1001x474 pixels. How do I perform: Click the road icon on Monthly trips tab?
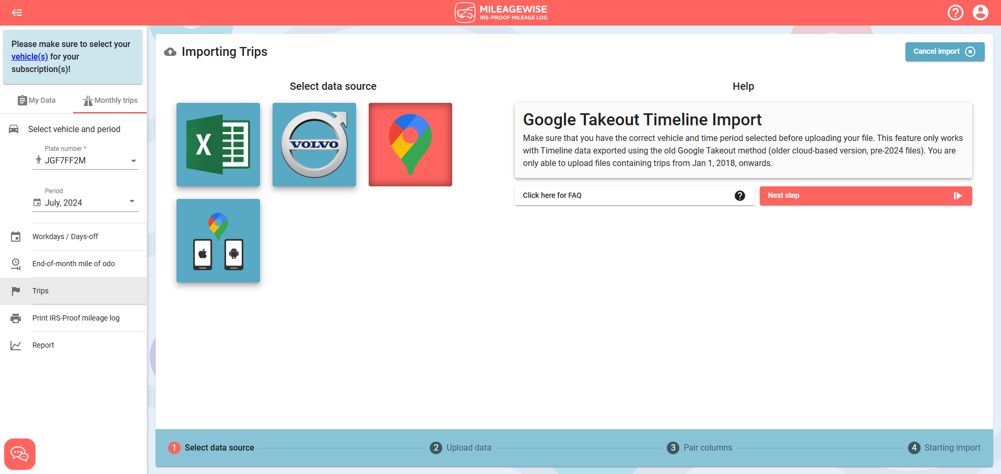(x=88, y=100)
